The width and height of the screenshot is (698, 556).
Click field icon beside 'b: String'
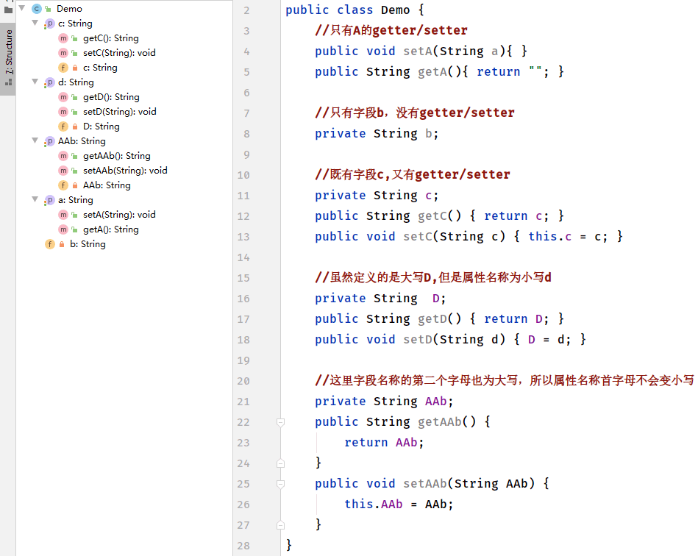tap(50, 244)
